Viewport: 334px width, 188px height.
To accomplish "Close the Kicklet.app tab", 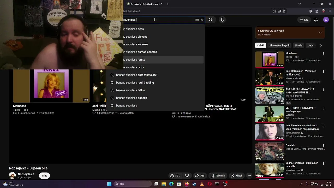I will pyautogui.click(x=161, y=4).
